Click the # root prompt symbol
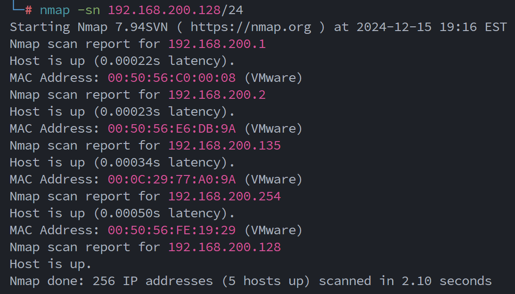This screenshot has height=294, width=515. tap(28, 9)
